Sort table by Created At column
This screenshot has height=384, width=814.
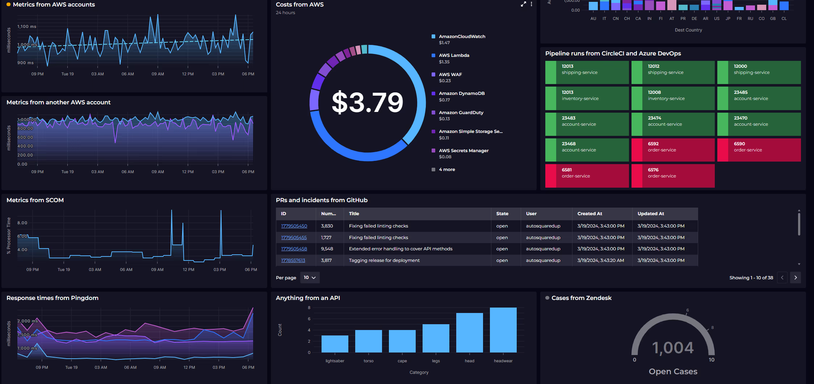tap(589, 214)
